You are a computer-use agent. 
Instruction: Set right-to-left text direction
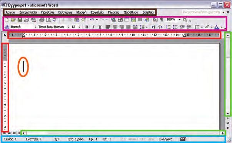coord(160,27)
